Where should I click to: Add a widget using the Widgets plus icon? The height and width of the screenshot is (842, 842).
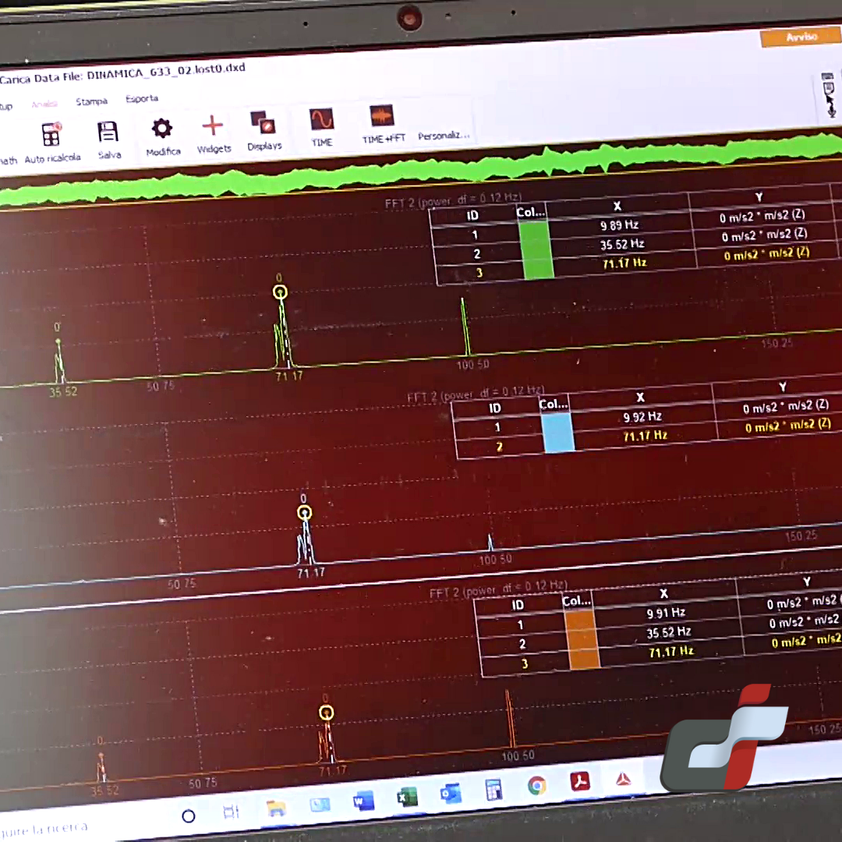pyautogui.click(x=212, y=126)
